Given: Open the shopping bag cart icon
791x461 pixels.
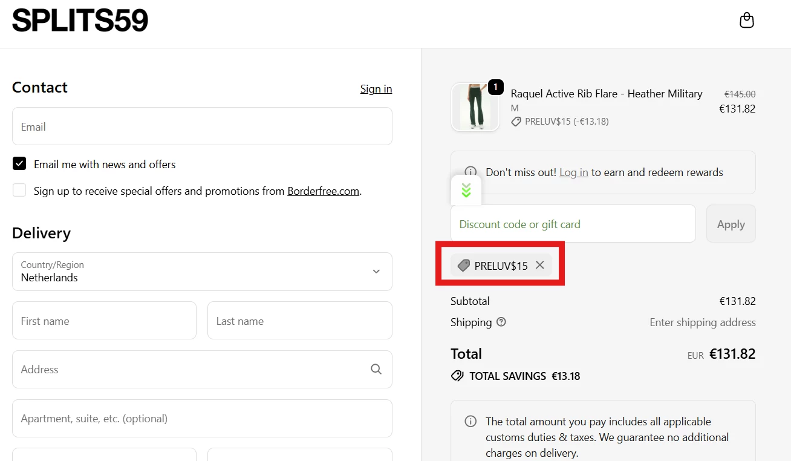Looking at the screenshot, I should [x=747, y=21].
